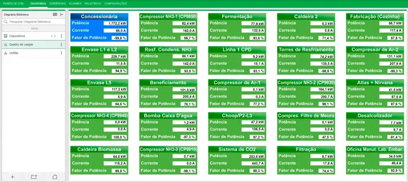Click the new folder icon at panel bottom
This screenshot has height=182, width=408.
[34, 177]
